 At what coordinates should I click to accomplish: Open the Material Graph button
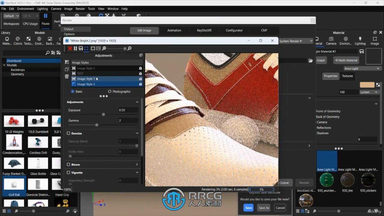pyautogui.click(x=321, y=60)
